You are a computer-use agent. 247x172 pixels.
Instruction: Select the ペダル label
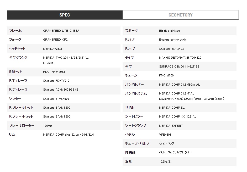point(130,135)
